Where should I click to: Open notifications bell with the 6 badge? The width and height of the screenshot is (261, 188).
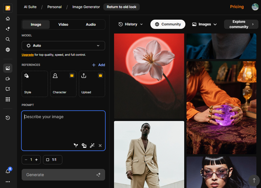[8, 171]
